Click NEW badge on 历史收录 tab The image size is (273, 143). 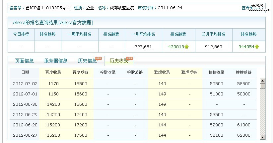tap(129, 59)
